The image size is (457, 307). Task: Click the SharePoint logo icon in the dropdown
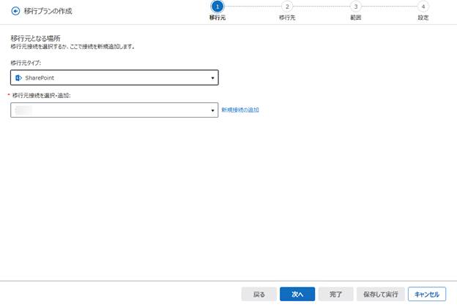coord(18,77)
